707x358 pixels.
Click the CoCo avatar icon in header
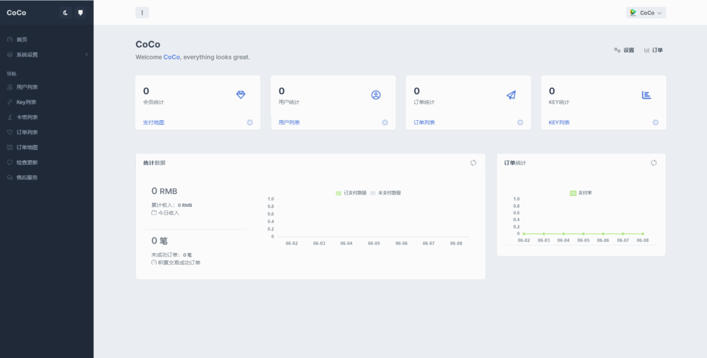633,12
